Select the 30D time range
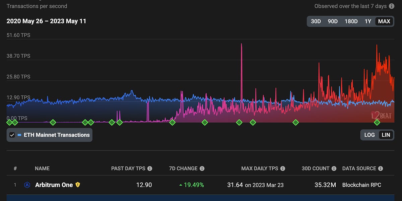 click(316, 21)
